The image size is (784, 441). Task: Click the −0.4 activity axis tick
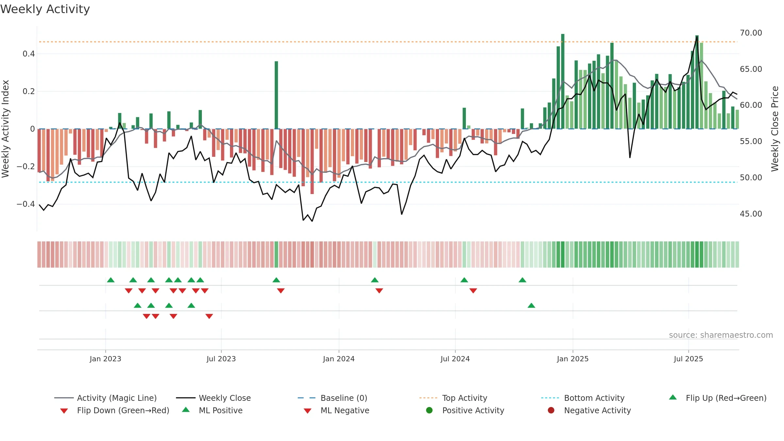tap(26, 204)
